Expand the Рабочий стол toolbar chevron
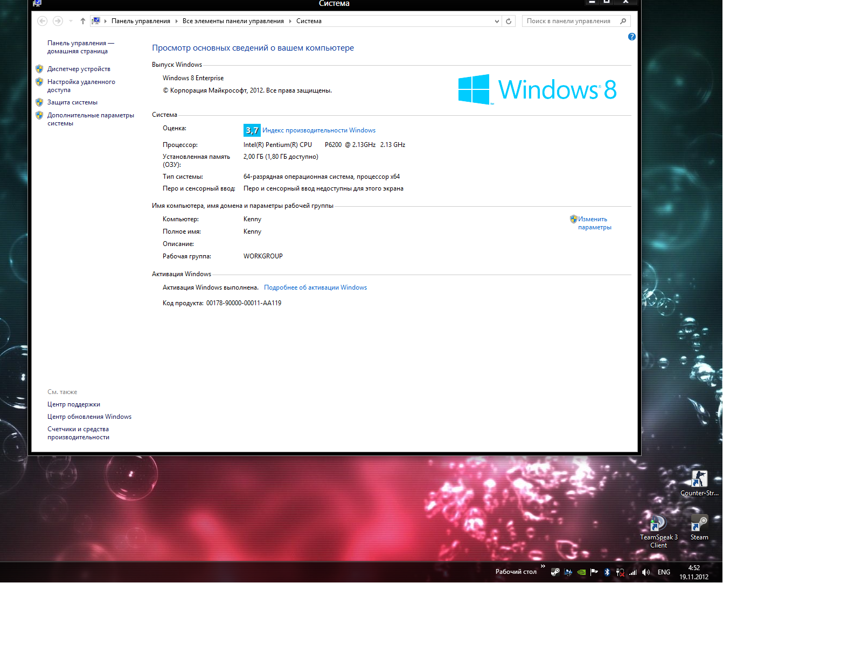 click(x=543, y=566)
